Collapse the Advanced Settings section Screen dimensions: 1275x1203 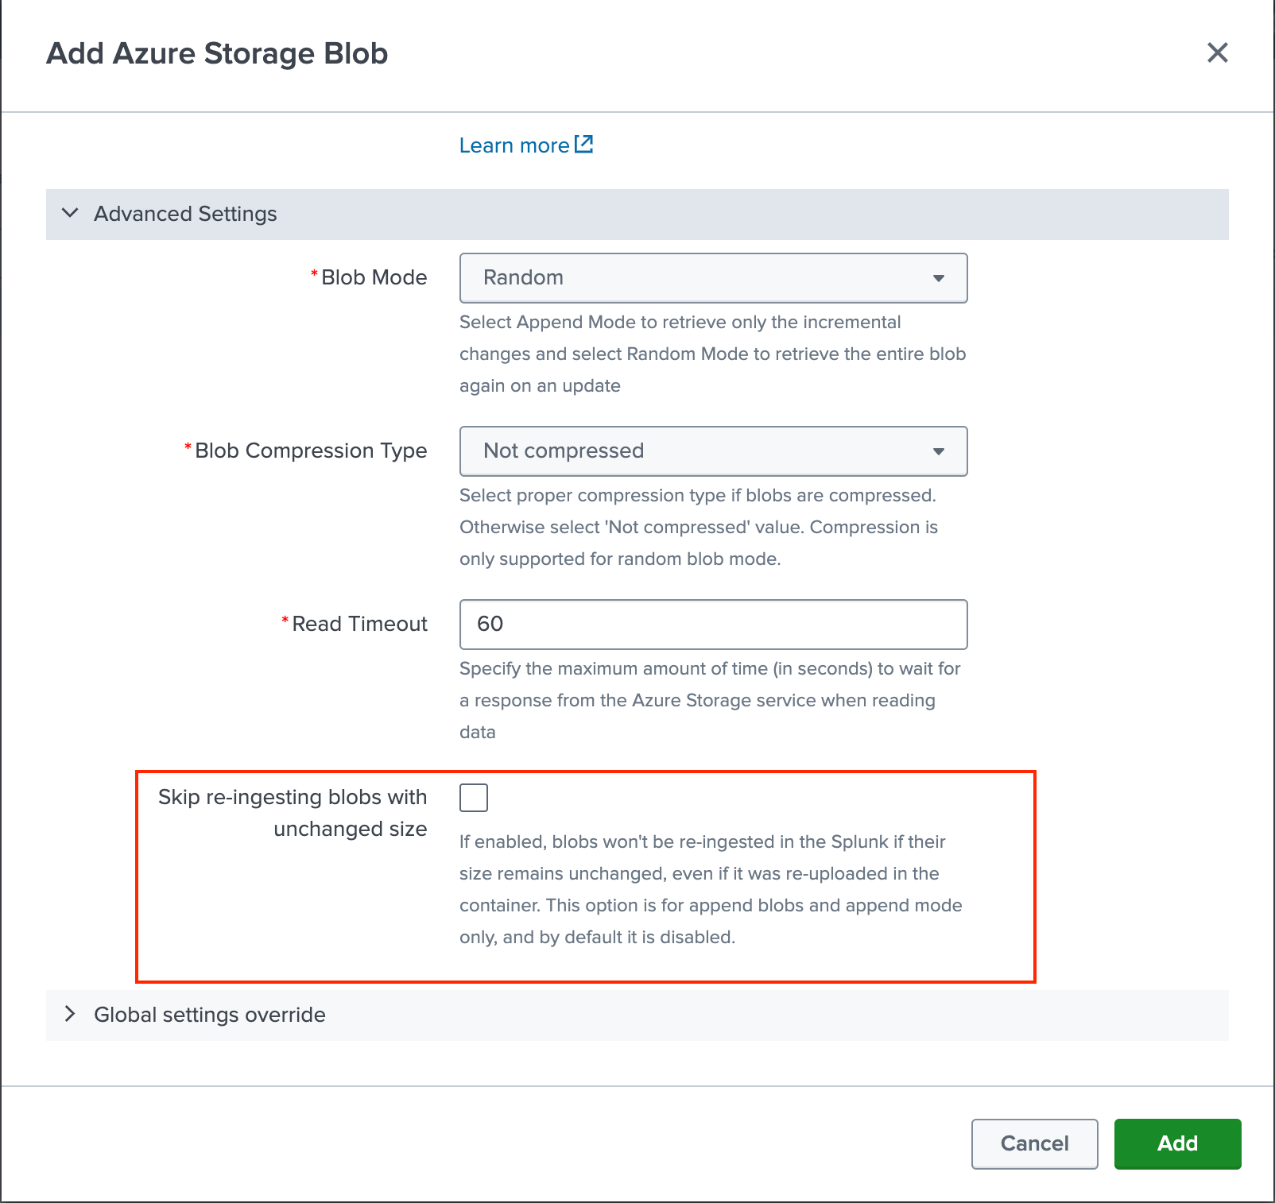(x=184, y=213)
